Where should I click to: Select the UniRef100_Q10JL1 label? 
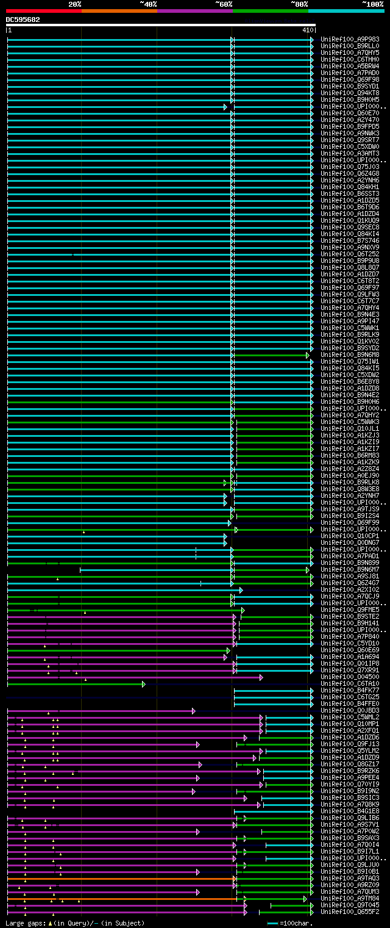click(x=351, y=428)
